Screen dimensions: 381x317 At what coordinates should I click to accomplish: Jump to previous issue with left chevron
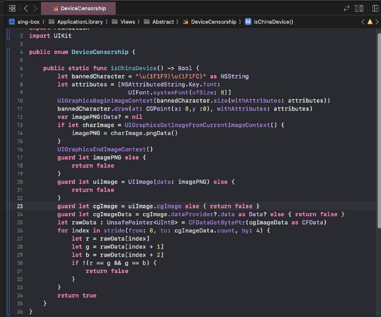click(362, 22)
